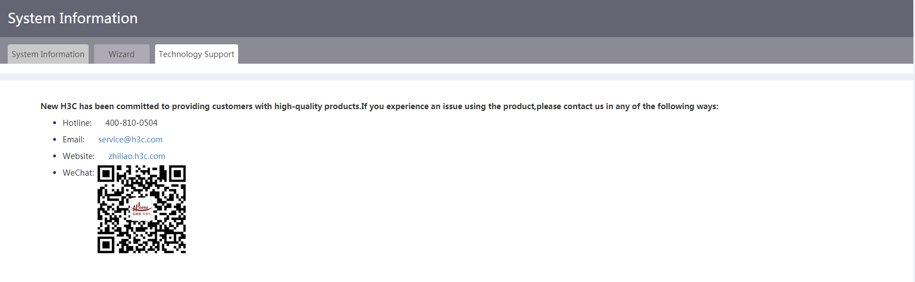Click the WeChat label
The width and height of the screenshot is (915, 282).
78,173
